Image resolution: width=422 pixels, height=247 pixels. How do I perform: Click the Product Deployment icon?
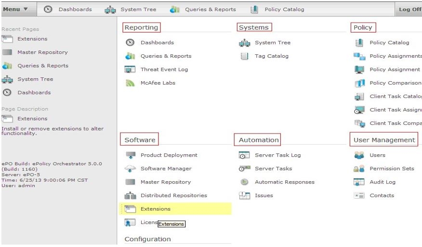[130, 155]
